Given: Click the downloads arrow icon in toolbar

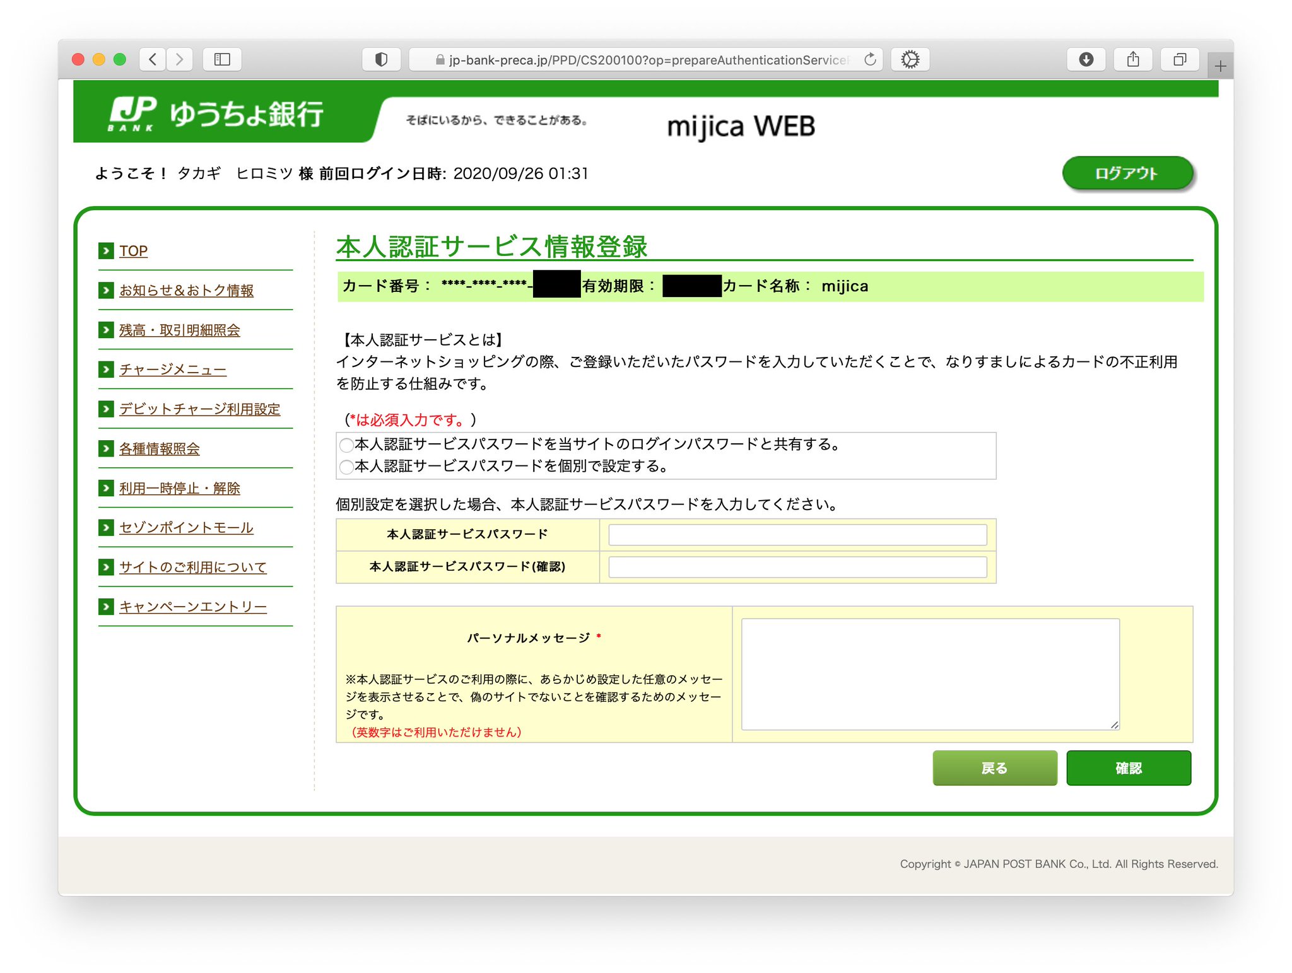Looking at the screenshot, I should [x=1086, y=59].
